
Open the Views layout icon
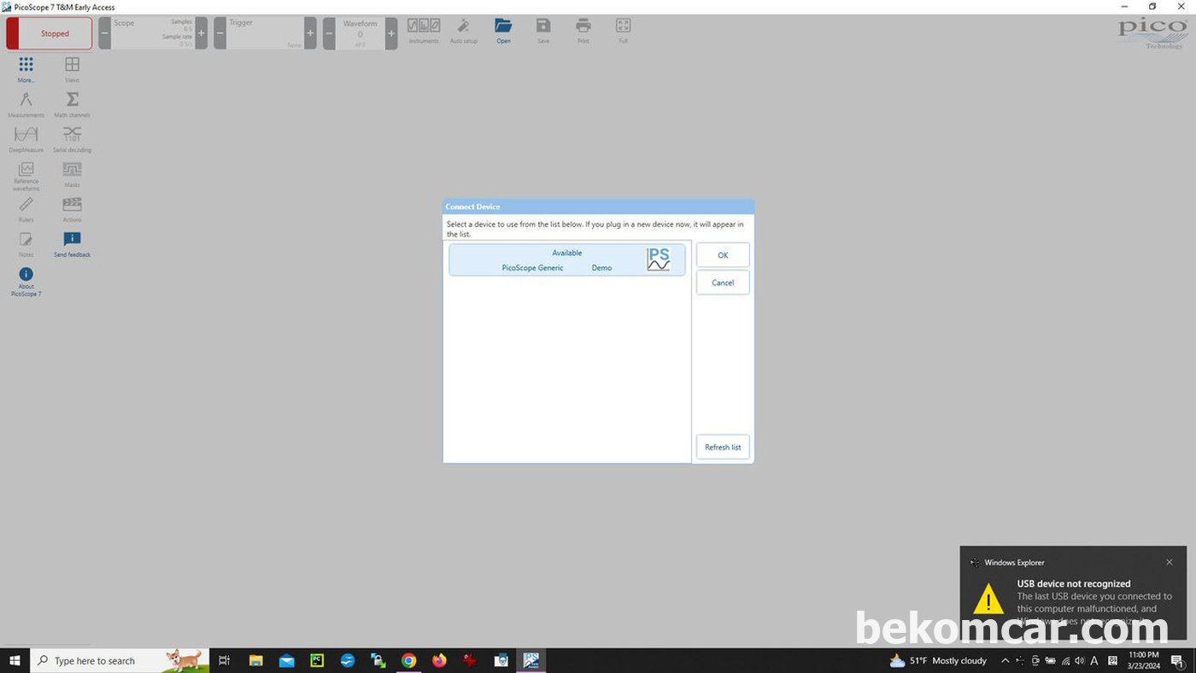coord(72,65)
